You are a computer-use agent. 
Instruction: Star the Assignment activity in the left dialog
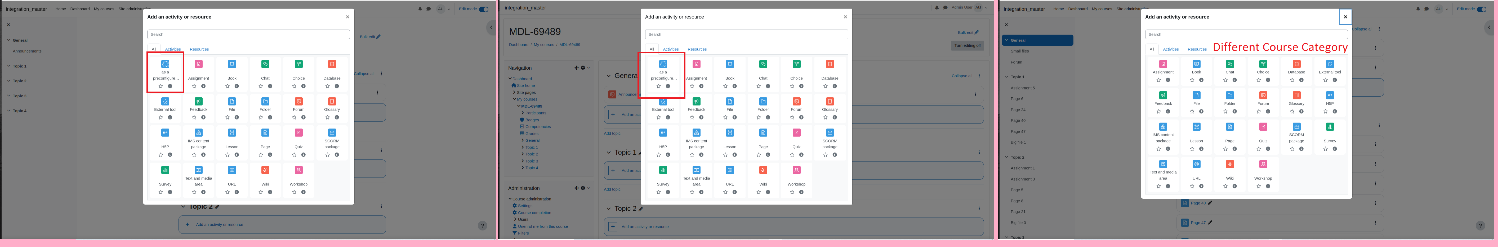coord(194,86)
